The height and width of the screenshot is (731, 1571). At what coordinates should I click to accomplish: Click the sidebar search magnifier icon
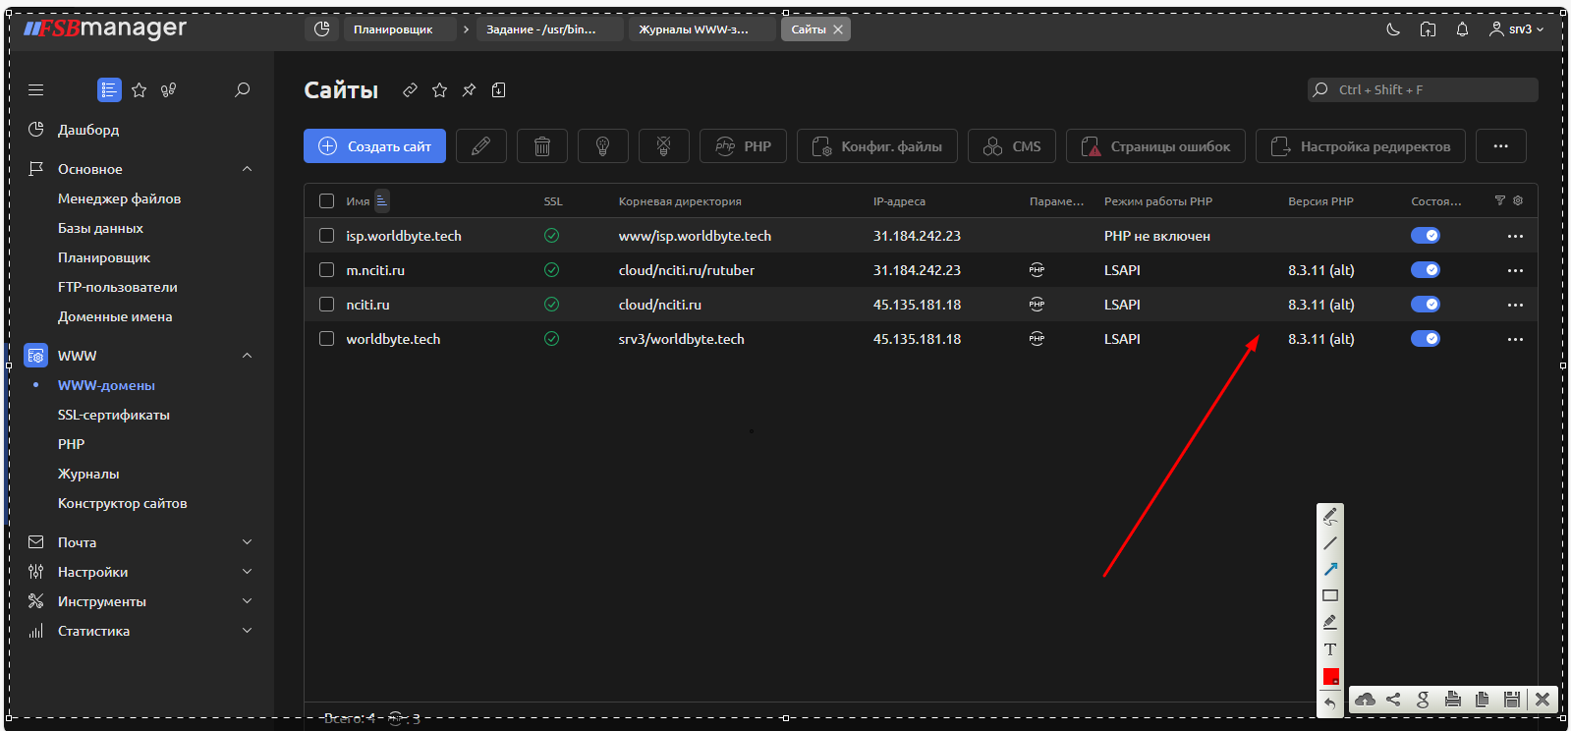pyautogui.click(x=242, y=90)
